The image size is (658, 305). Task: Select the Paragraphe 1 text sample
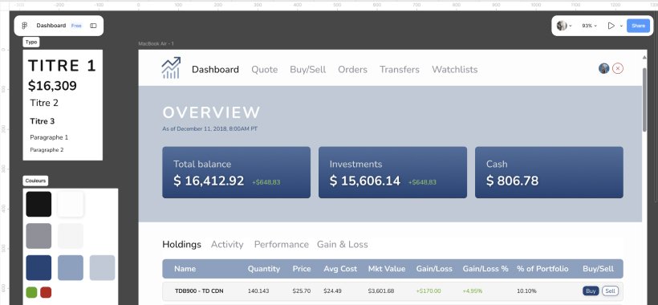pos(49,137)
